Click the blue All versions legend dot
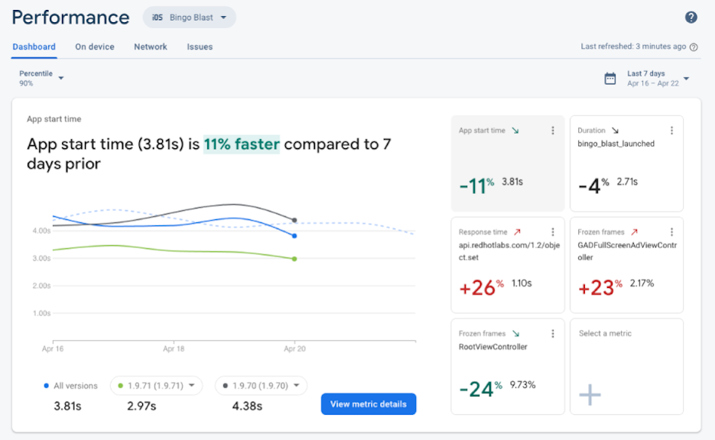715x440 pixels. click(46, 386)
